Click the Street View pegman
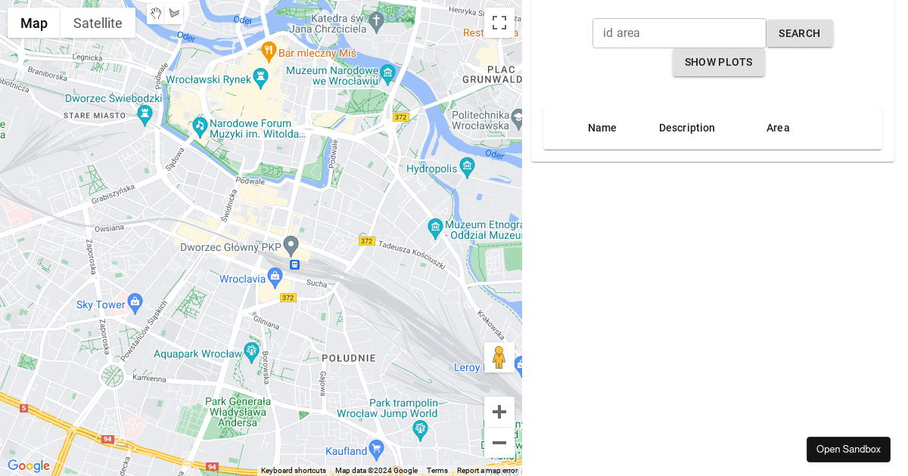 [499, 357]
